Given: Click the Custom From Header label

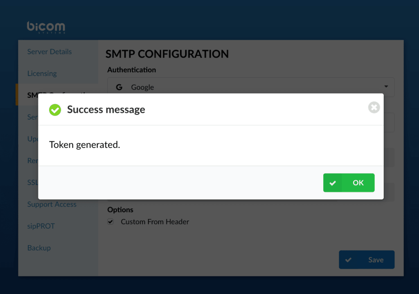Looking at the screenshot, I should click(155, 222).
